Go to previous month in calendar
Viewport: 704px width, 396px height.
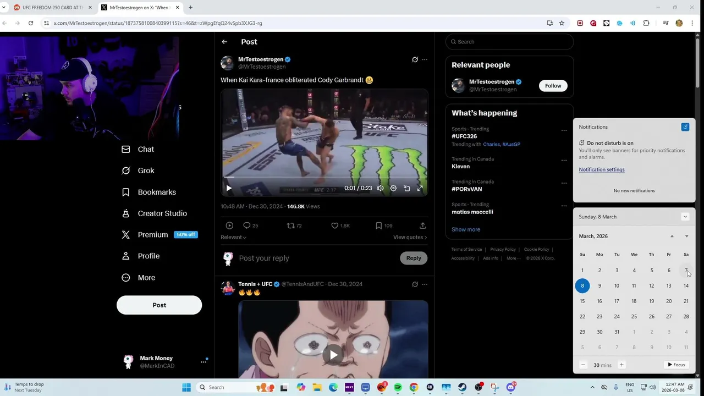coord(672,236)
